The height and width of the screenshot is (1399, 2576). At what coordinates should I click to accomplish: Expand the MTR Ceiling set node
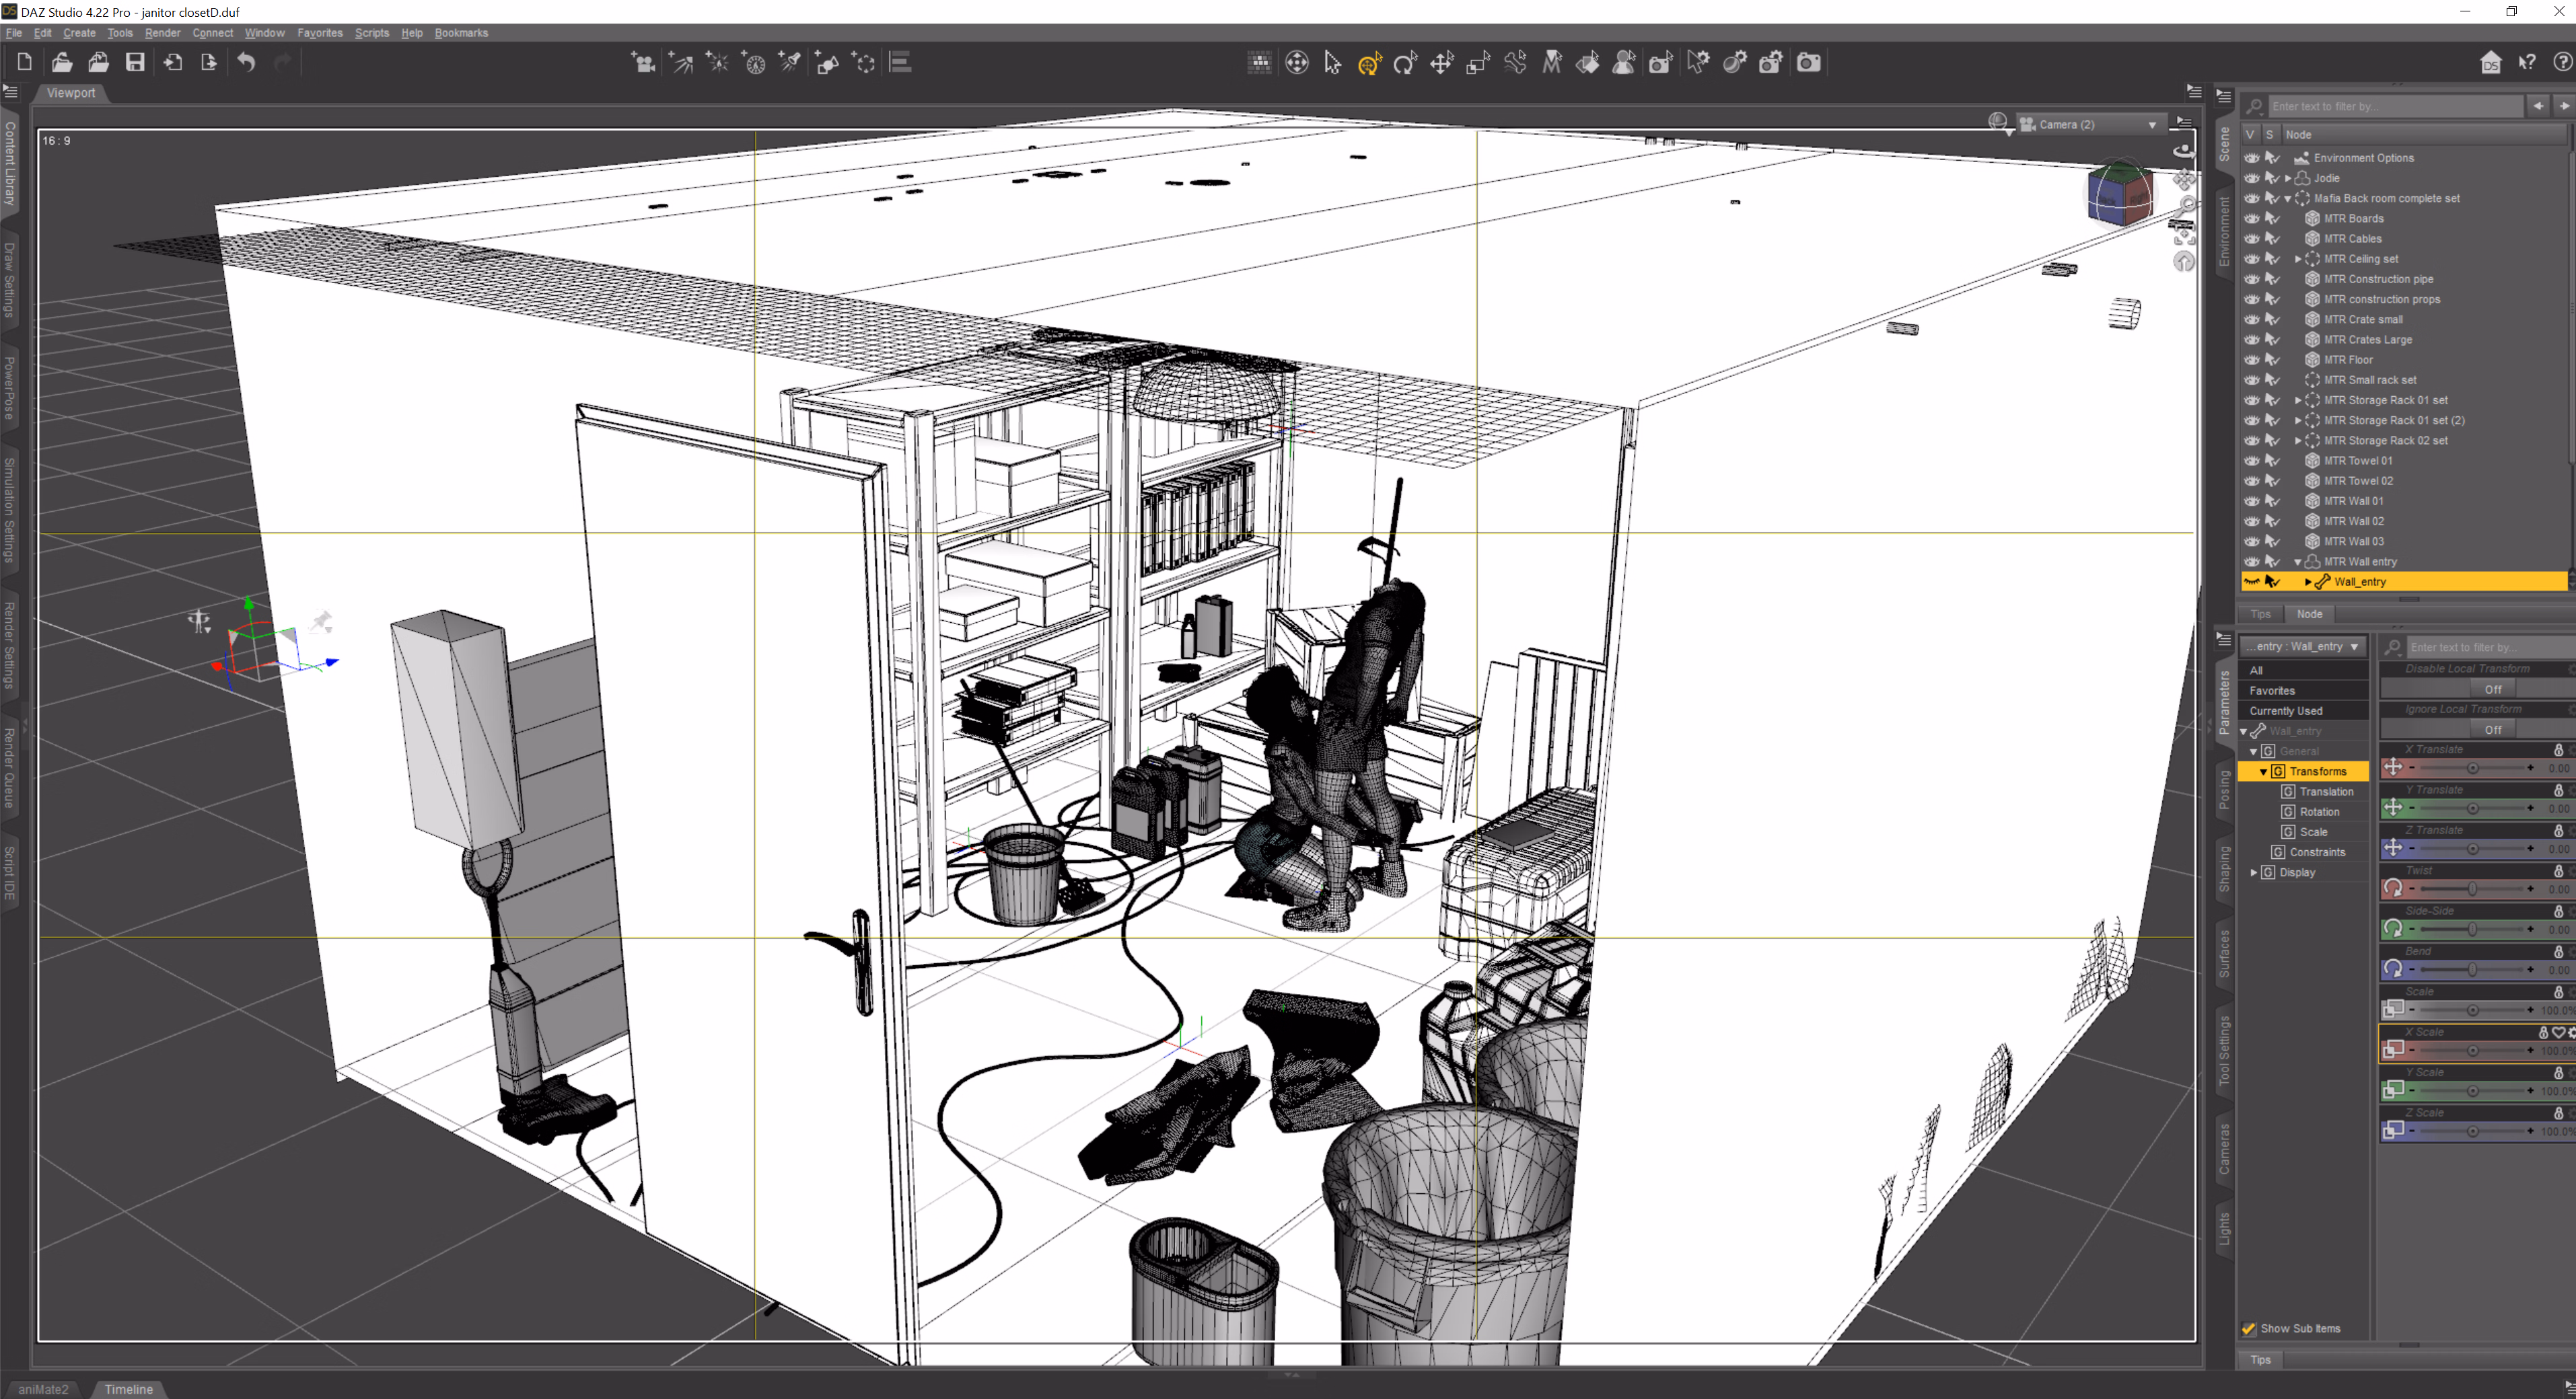click(2297, 259)
